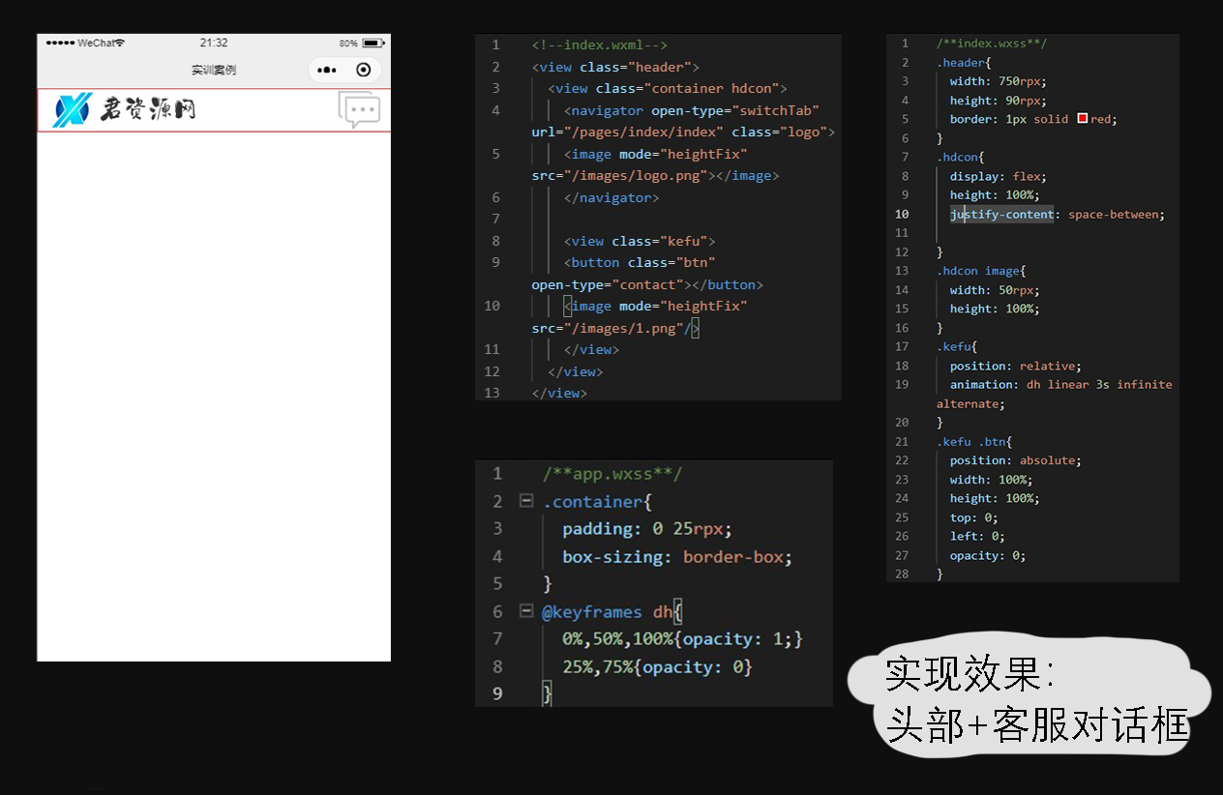
Task: Click the .kefu{ selector on line 17
Action: click(956, 346)
